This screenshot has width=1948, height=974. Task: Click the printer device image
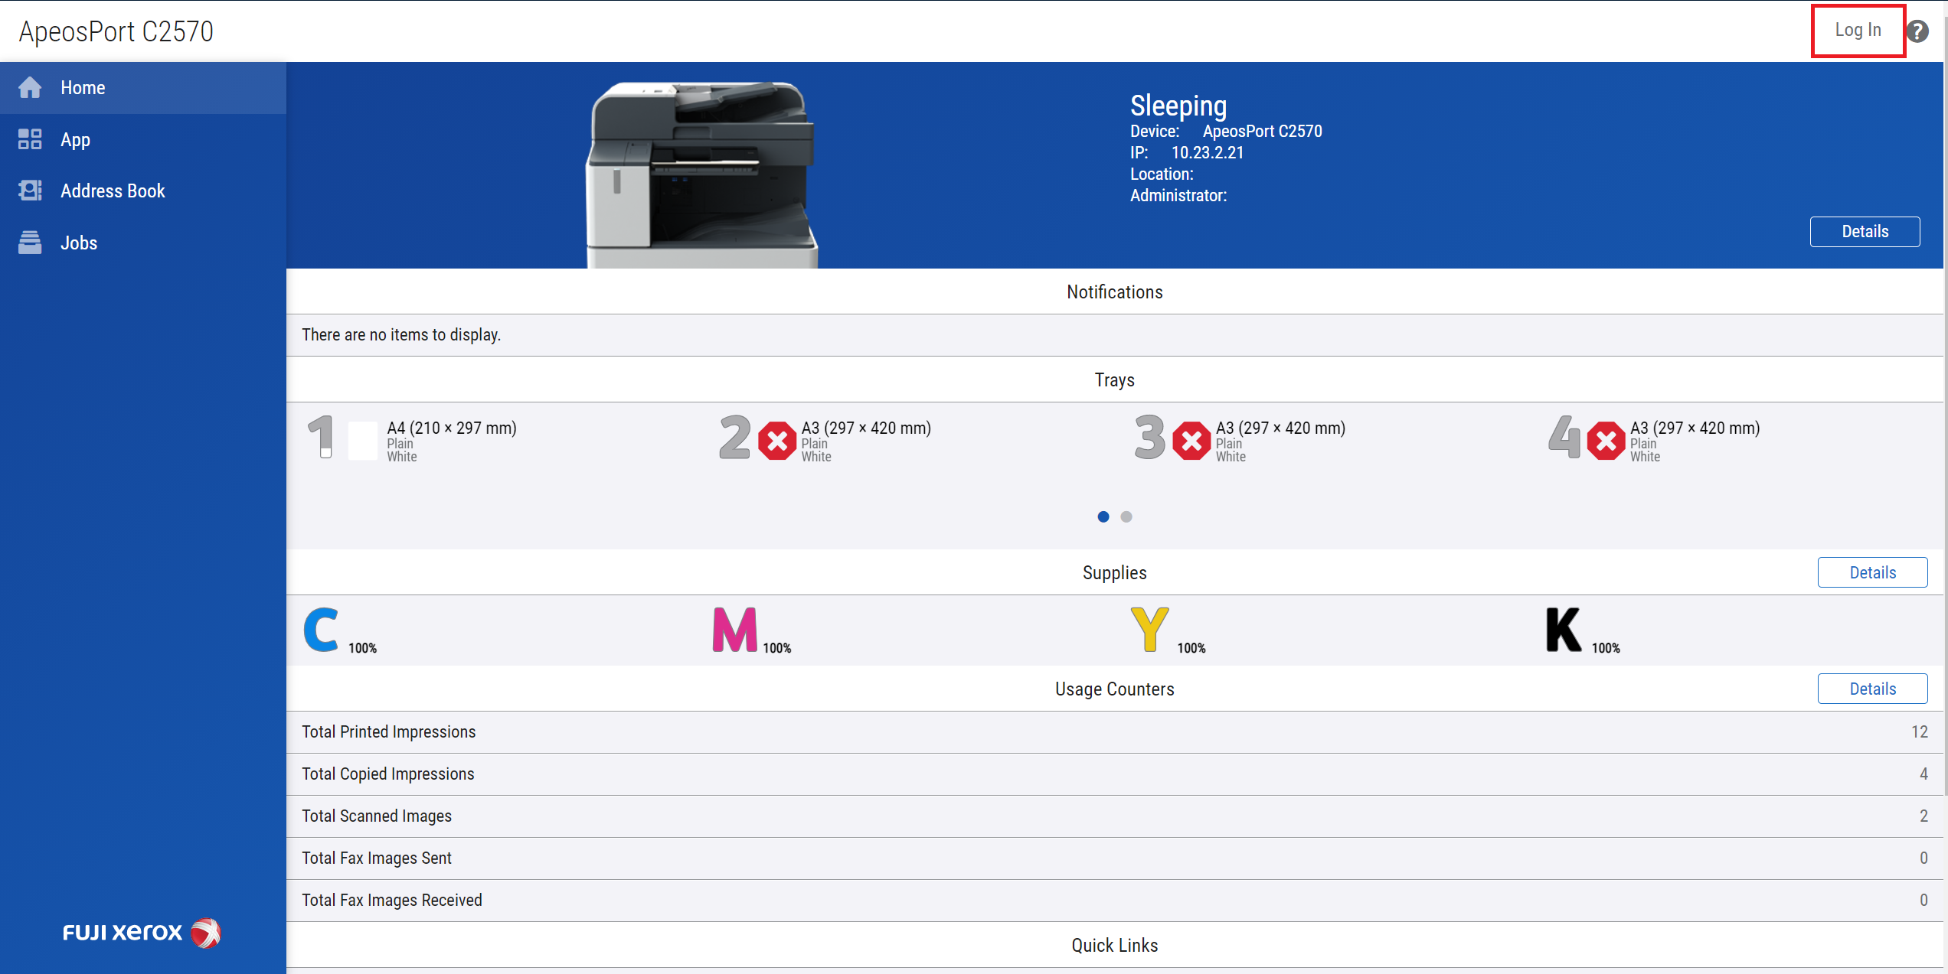[x=702, y=174]
